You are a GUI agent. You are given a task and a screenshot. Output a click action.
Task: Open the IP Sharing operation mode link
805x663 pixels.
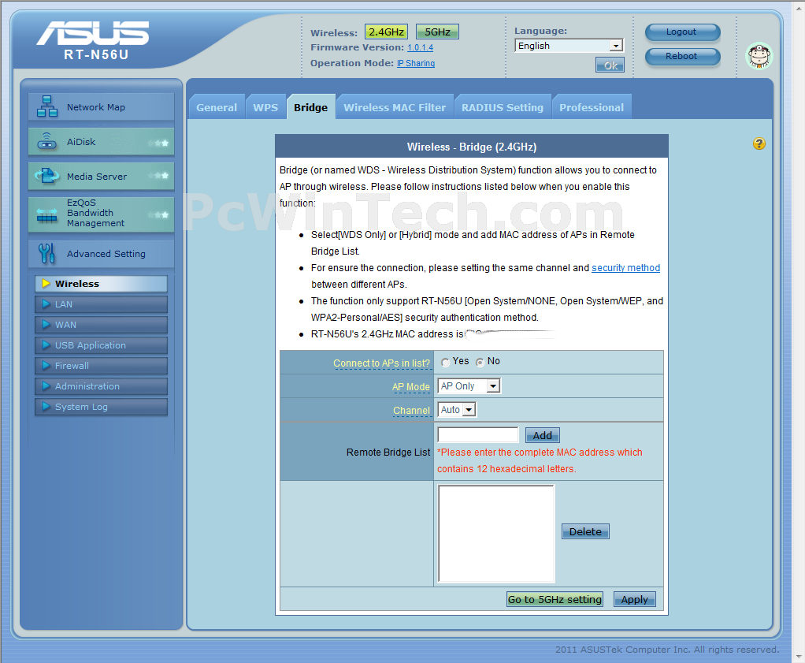(x=416, y=63)
